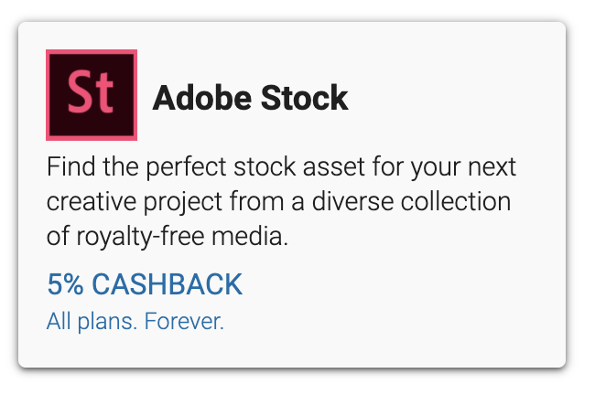Screen dimensions: 595x395
Task: Click the 5% CASHBACK offer text
Action: (145, 284)
